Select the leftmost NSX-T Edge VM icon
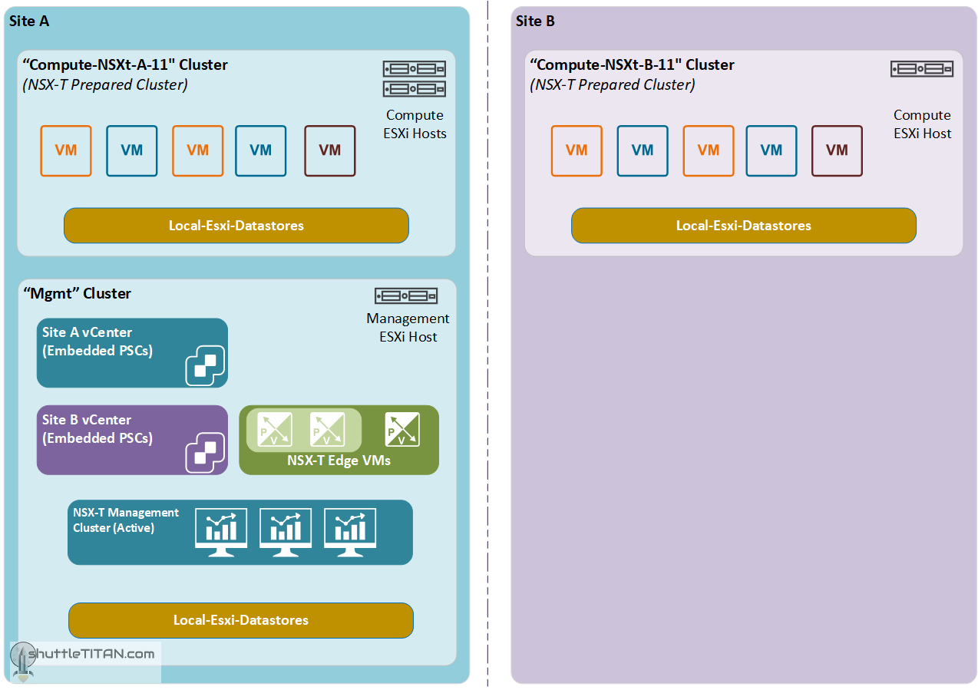 (274, 429)
